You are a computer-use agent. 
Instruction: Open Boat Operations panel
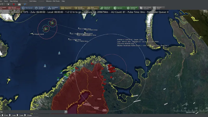pos(93,8)
